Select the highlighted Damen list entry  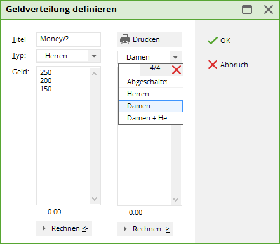tap(150, 106)
